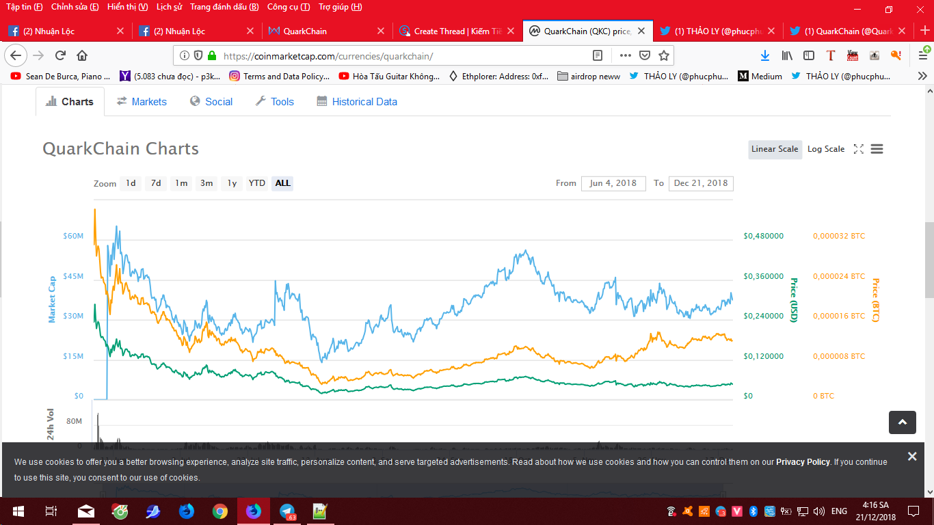Focus the coinmarketcap URL address bar

(403, 55)
